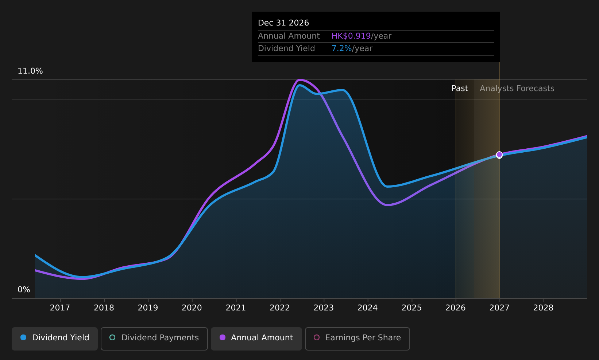Screen dimensions: 599x360
Task: Click the 7.2% dividend yield value
Action: tap(342, 48)
